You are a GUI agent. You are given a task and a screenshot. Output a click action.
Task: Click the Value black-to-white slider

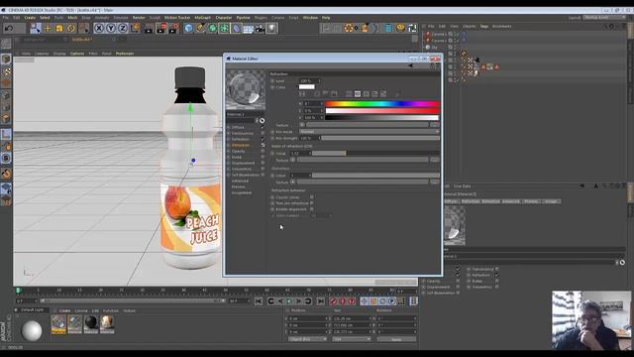pyautogui.click(x=382, y=117)
